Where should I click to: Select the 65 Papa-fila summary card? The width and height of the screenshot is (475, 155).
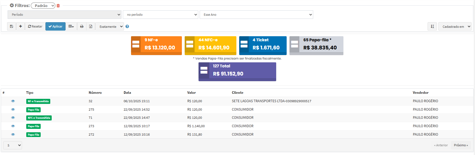316,45
